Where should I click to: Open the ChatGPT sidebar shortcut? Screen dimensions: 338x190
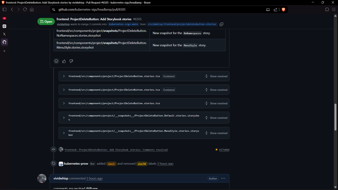pyautogui.click(x=4, y=26)
